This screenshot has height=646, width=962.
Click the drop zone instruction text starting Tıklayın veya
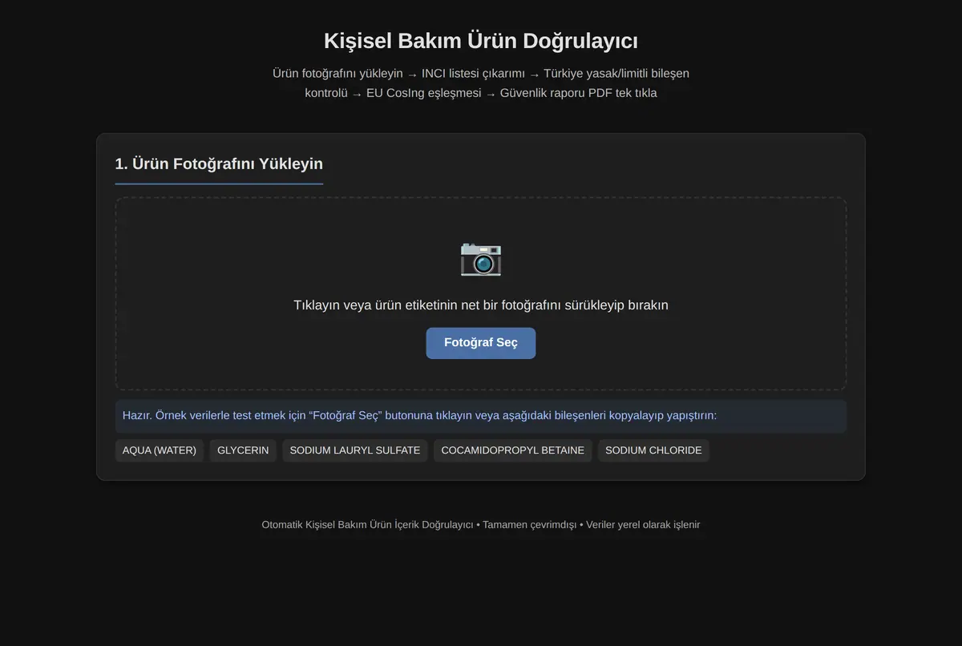click(x=481, y=305)
